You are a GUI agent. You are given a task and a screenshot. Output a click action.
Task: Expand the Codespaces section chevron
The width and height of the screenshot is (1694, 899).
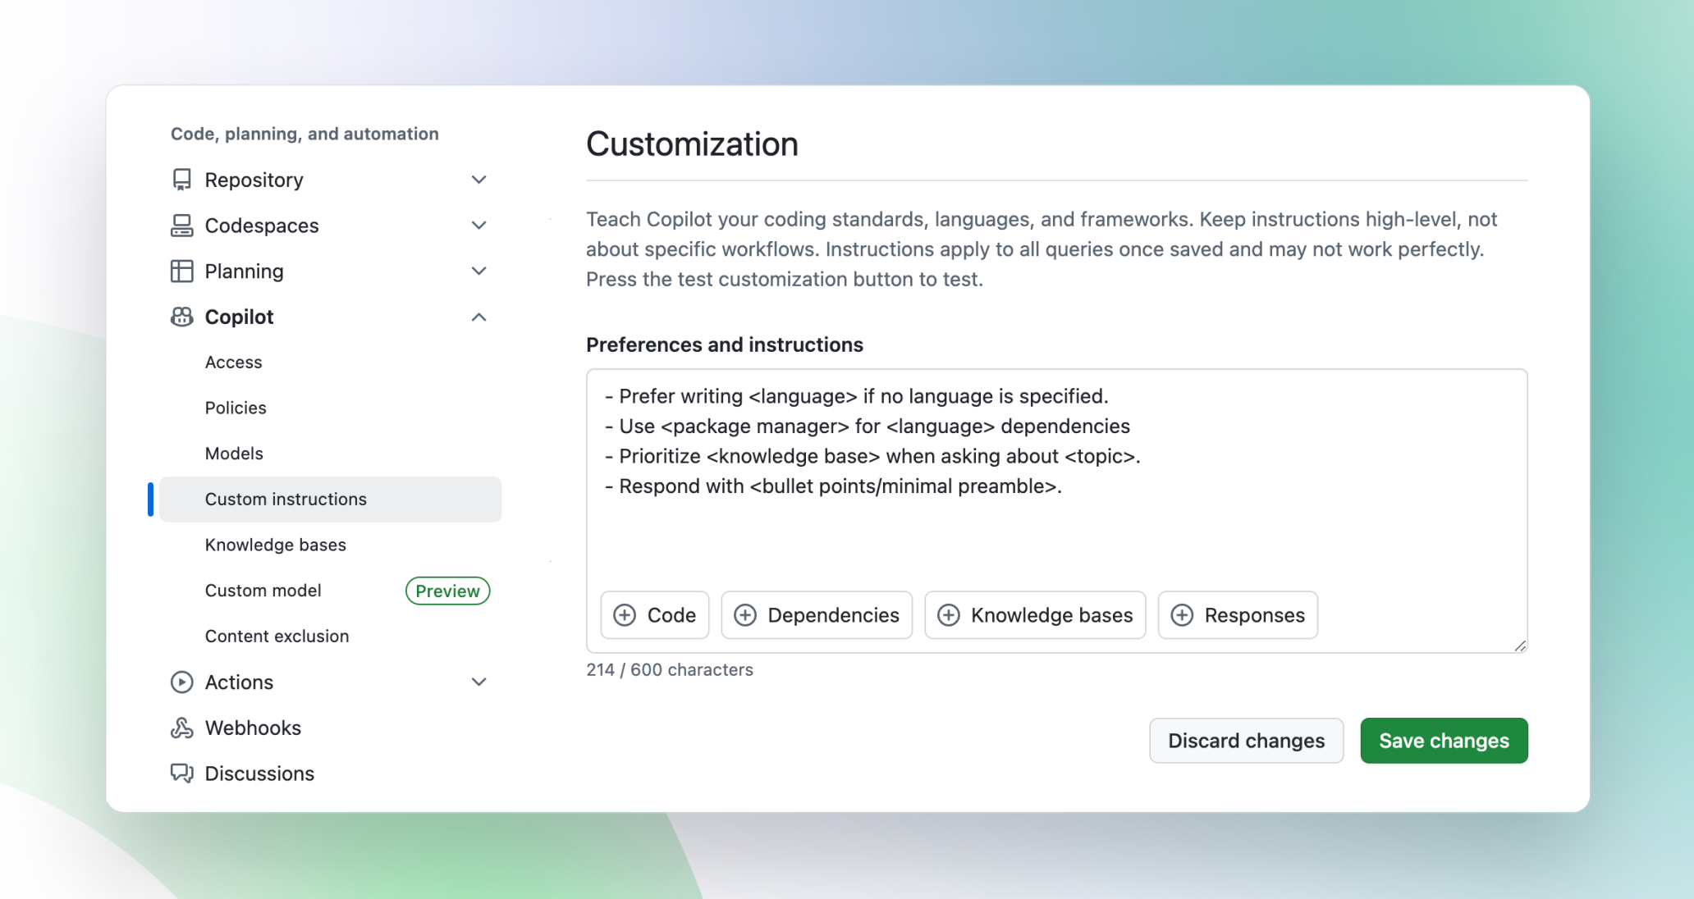(x=479, y=226)
